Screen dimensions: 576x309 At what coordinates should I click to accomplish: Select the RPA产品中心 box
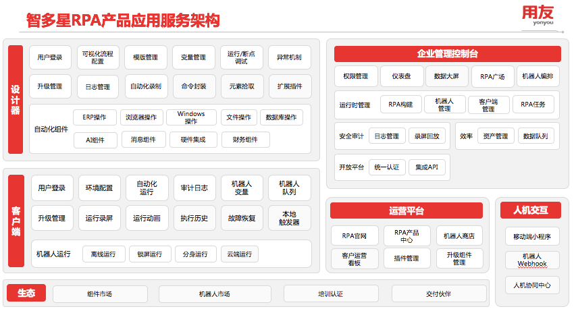pyautogui.click(x=407, y=236)
